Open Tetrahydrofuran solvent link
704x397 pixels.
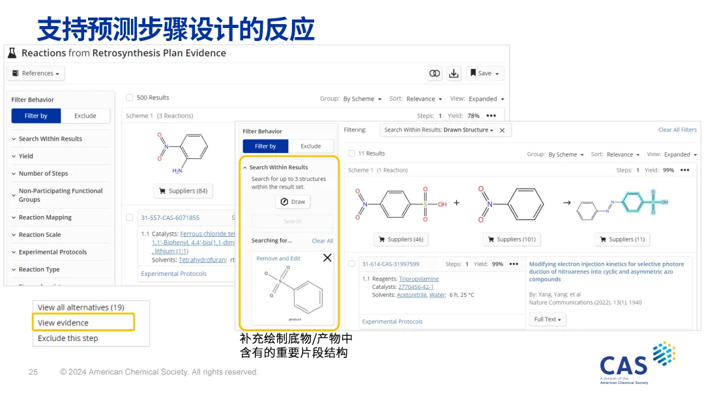click(x=203, y=260)
